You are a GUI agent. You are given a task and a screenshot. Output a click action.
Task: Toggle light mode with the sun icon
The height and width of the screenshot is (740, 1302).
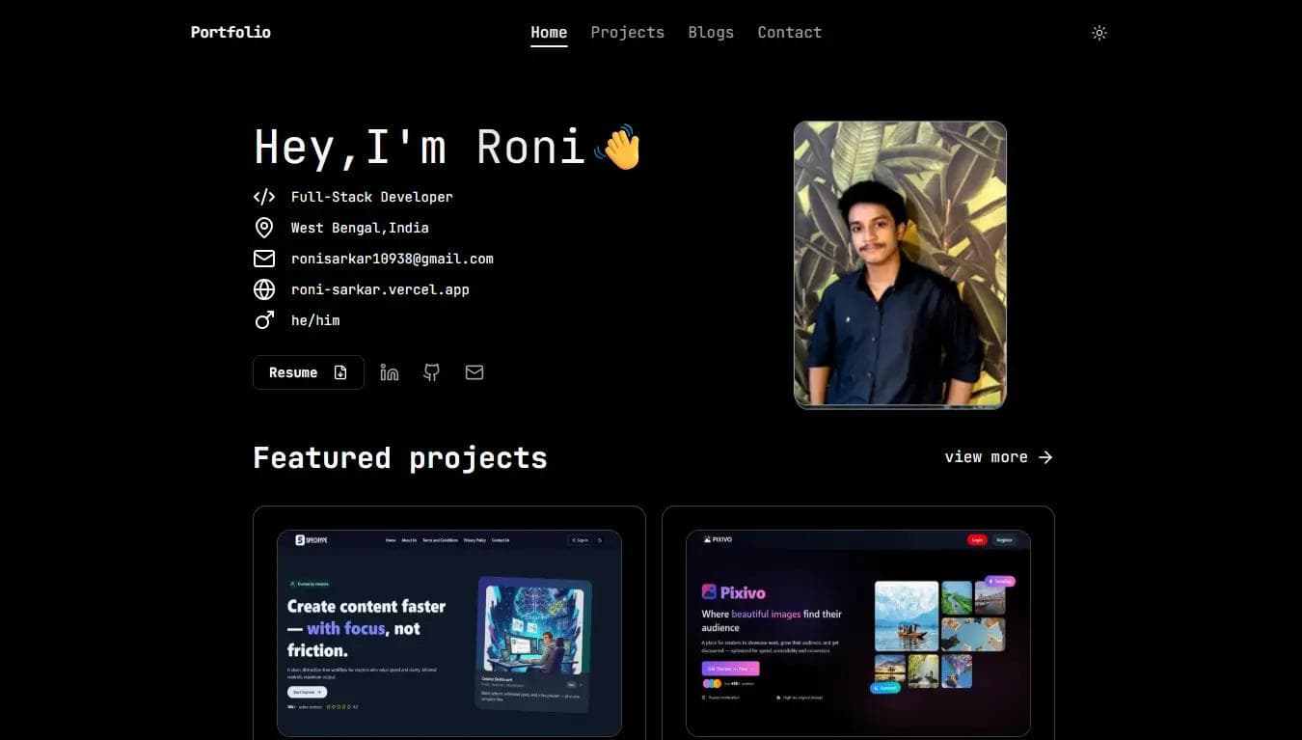click(1099, 32)
